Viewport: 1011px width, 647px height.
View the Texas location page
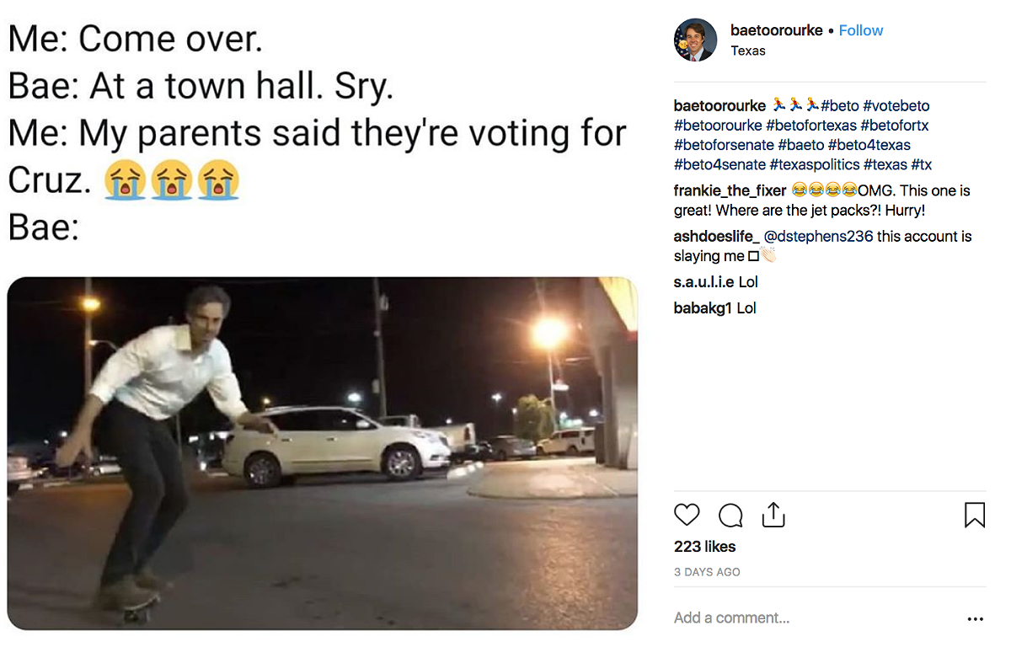[x=748, y=51]
